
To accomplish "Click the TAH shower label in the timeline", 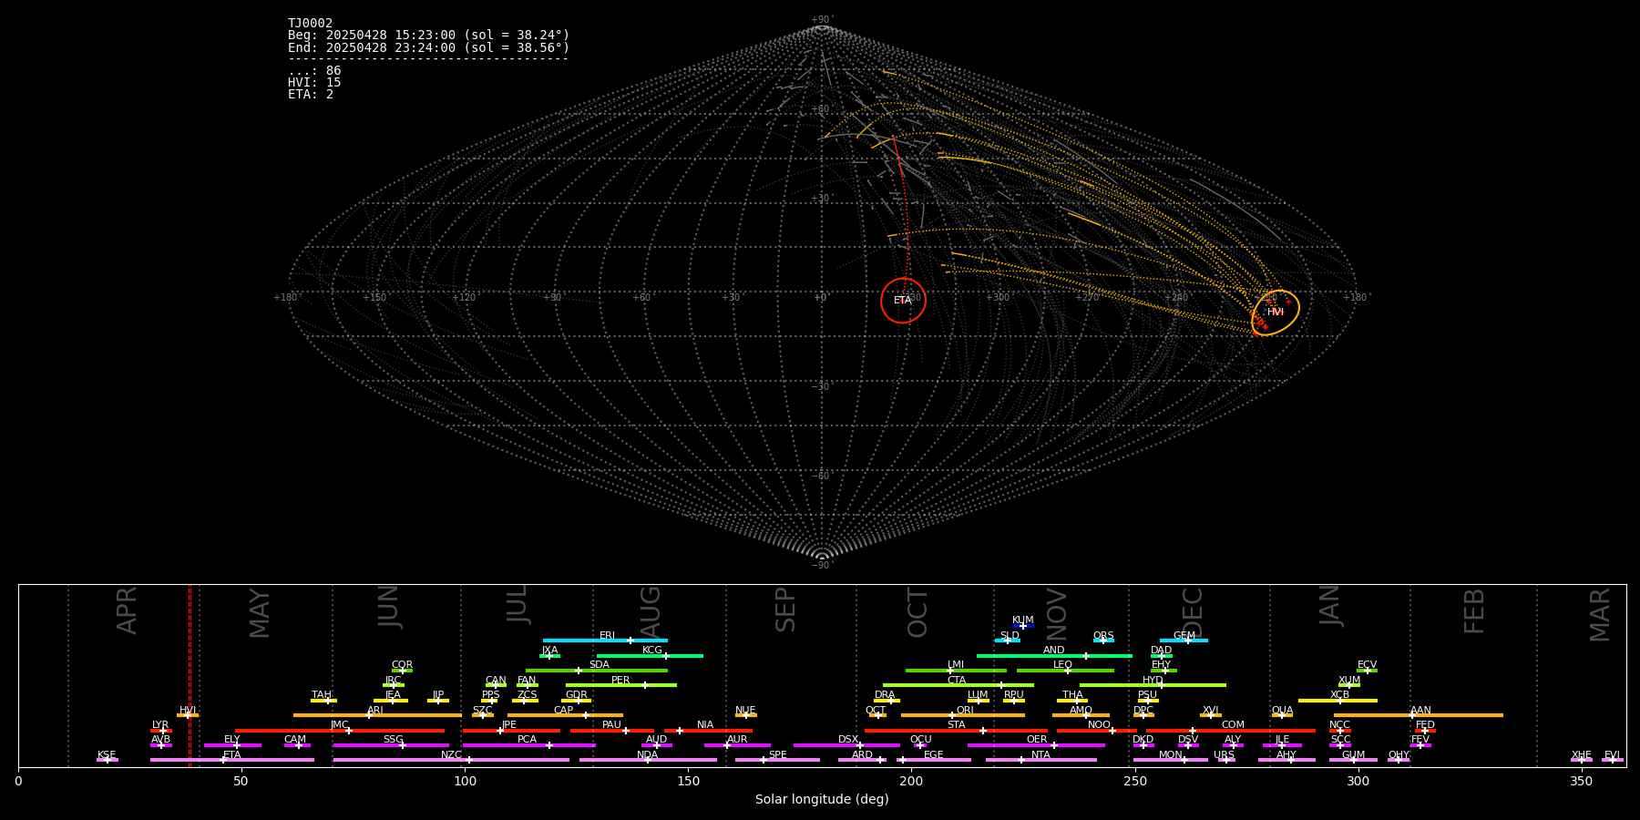I will 322,694.
